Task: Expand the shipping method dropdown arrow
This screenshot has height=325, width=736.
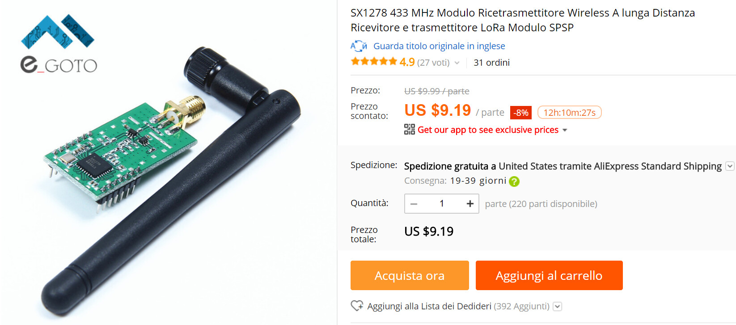Action: click(x=730, y=166)
